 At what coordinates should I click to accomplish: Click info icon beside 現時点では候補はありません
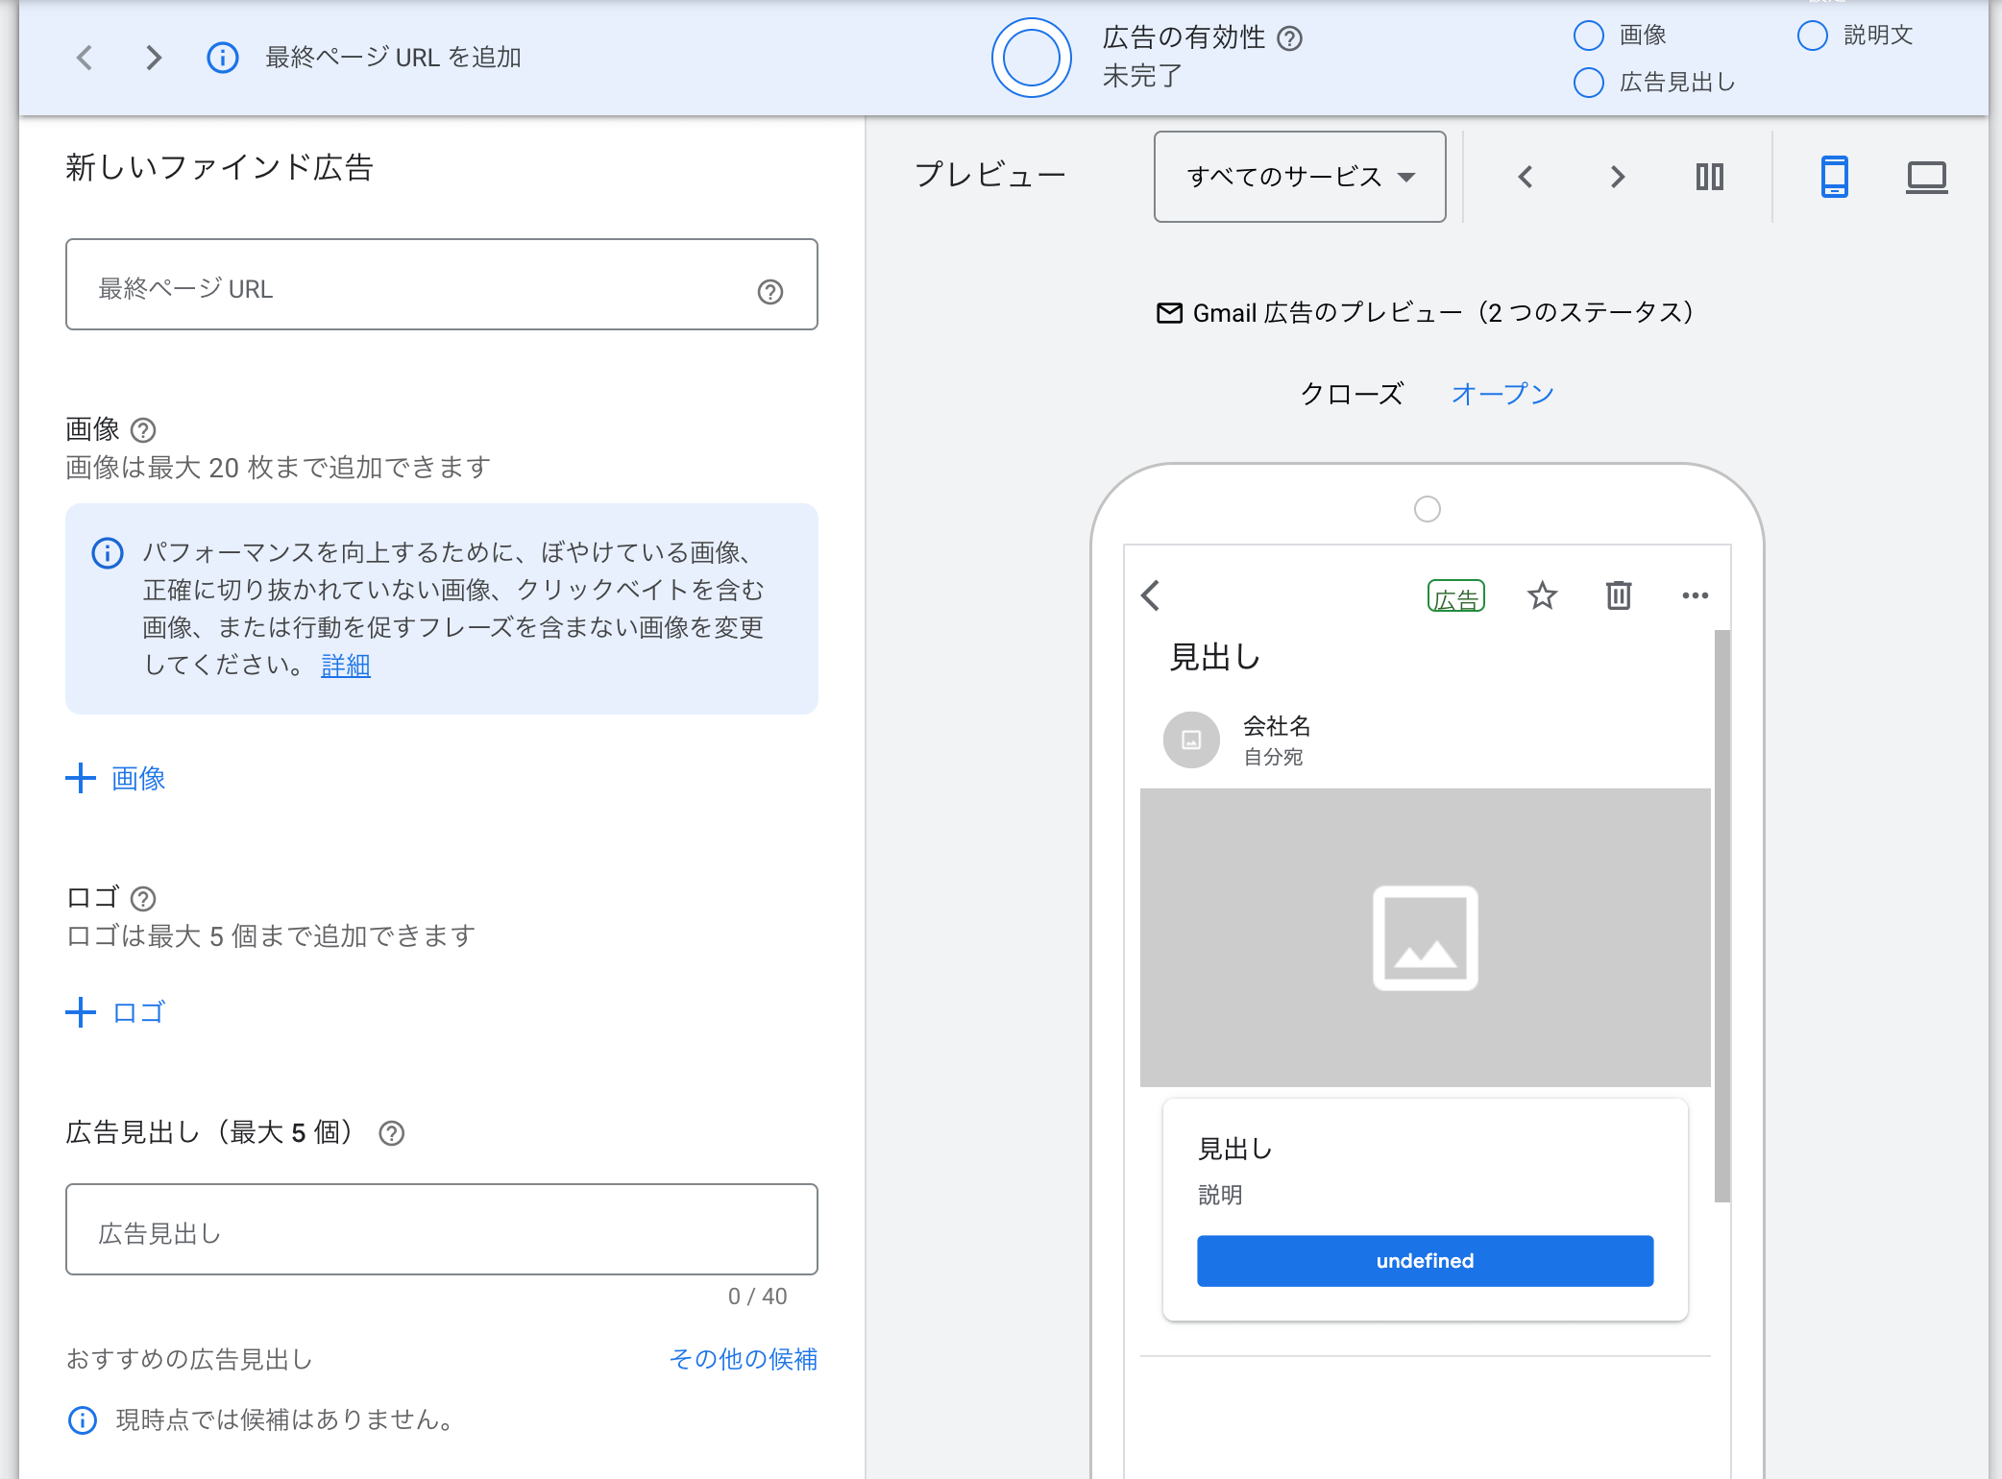click(83, 1419)
